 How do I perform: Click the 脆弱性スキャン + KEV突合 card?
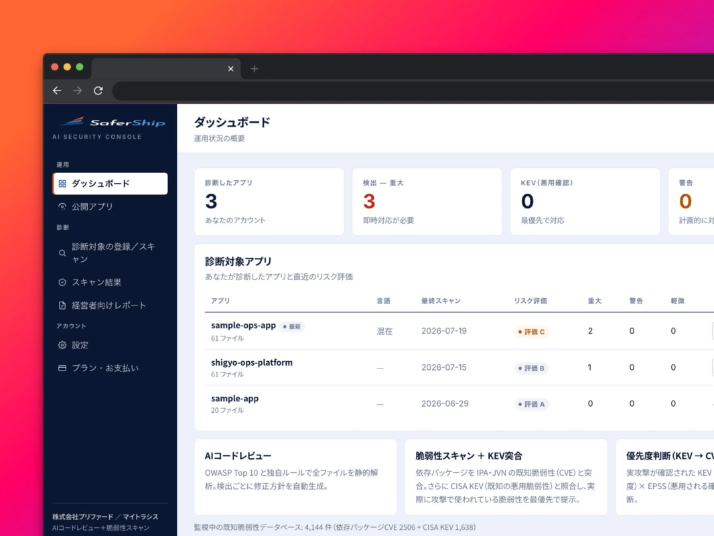pyautogui.click(x=506, y=477)
